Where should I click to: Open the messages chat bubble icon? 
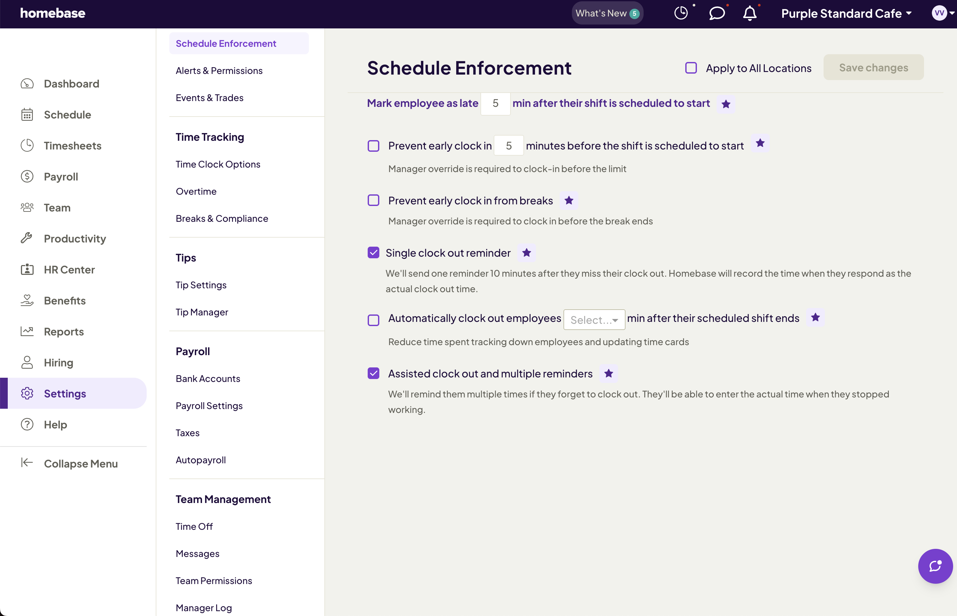coord(716,13)
